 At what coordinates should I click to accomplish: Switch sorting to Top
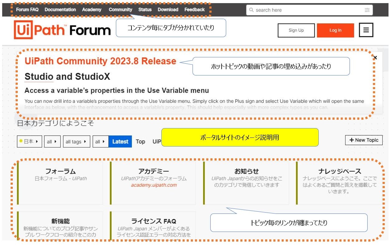[140, 142]
